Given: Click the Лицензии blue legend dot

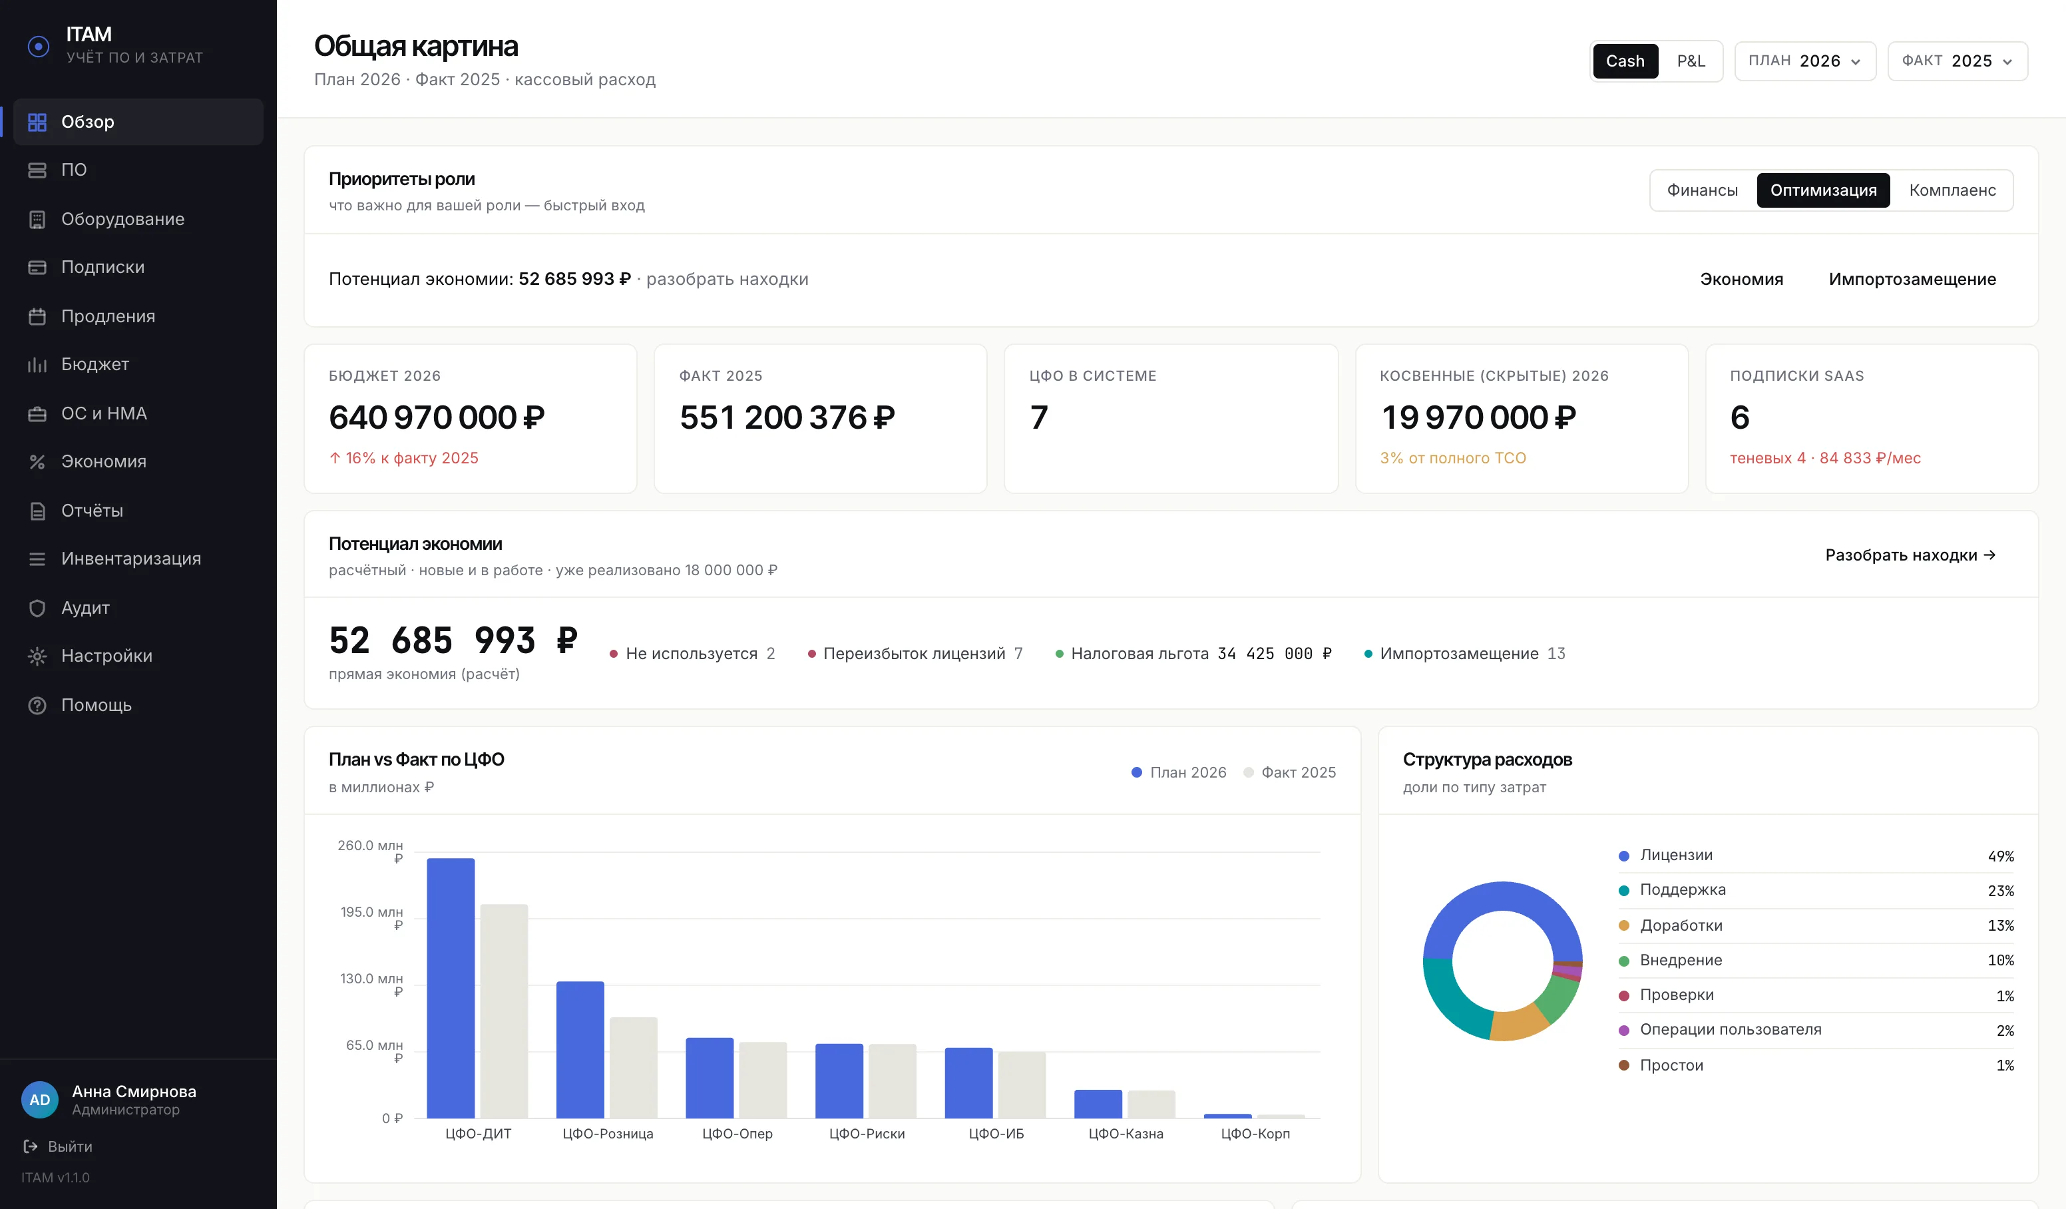Looking at the screenshot, I should [1623, 855].
